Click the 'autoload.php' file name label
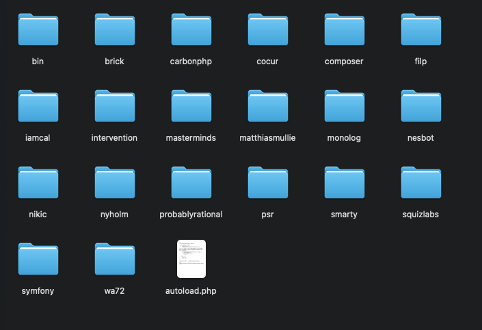This screenshot has width=482, height=330. pyautogui.click(x=191, y=291)
